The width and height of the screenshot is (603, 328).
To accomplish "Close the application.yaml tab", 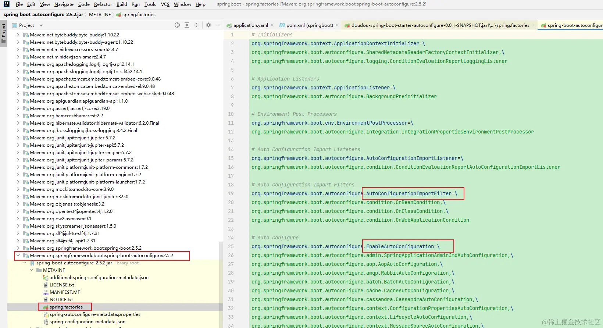I will click(x=272, y=25).
